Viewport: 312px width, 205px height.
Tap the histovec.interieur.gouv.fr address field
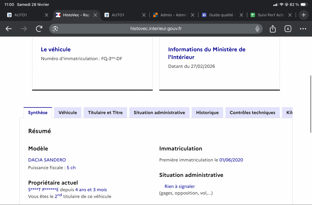tap(156, 29)
